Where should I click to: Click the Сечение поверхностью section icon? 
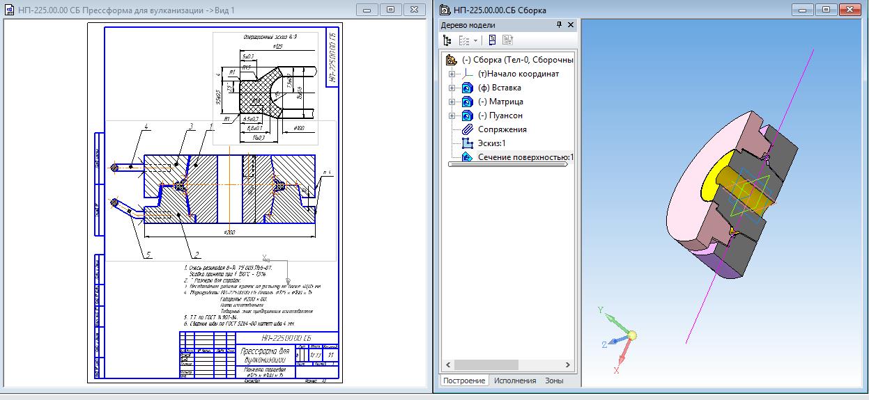(x=468, y=157)
